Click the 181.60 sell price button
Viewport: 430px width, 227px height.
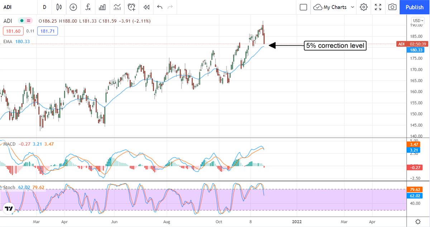click(x=13, y=31)
